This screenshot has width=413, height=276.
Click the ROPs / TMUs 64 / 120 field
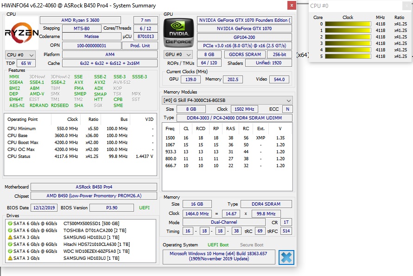coord(209,63)
